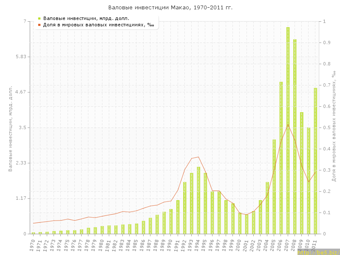Select the 1994 bar at the mid-1990s peak
The height and width of the screenshot is (255, 340).
click(x=198, y=200)
